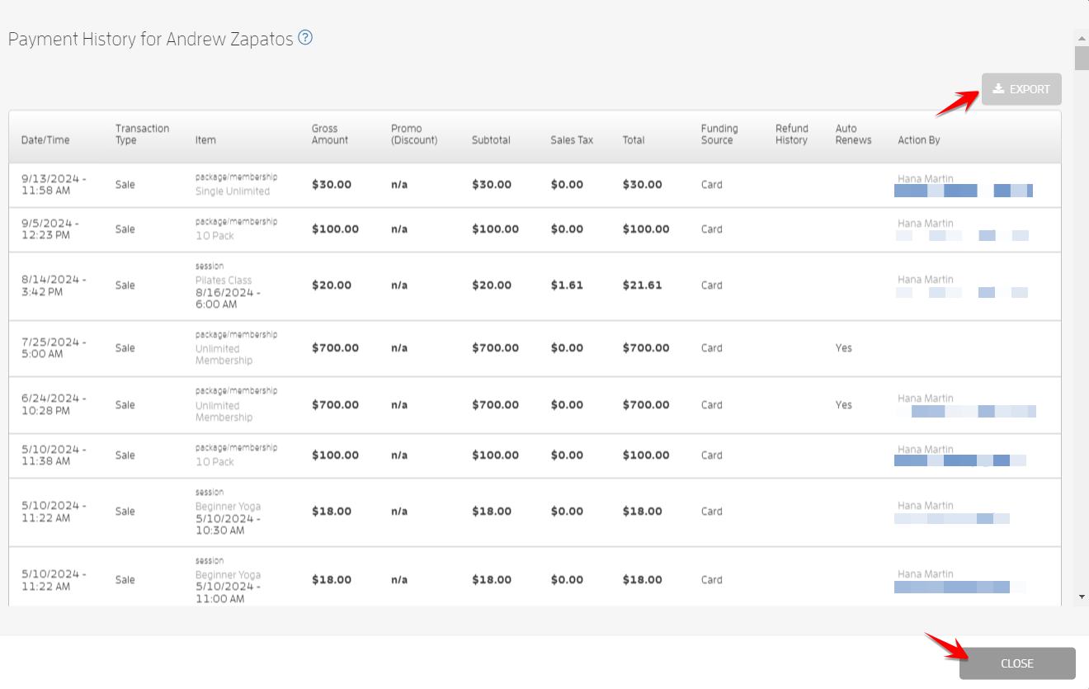
Task: Select the 8/14/2024 - 3:42 PM date cell
Action: (x=54, y=286)
